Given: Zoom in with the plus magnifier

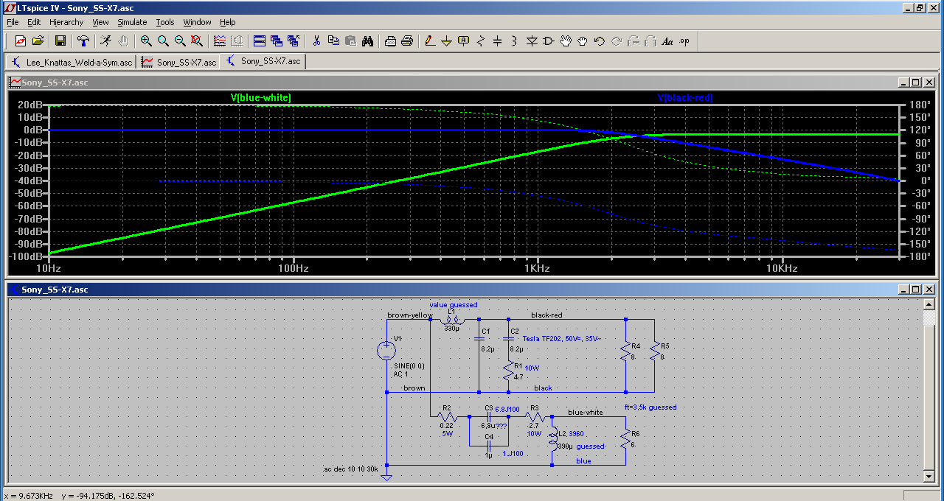Looking at the screenshot, I should click(146, 41).
